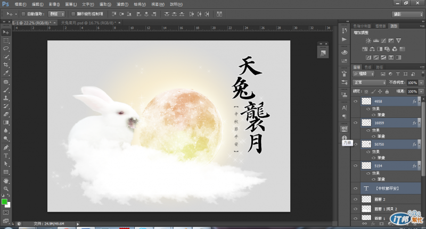
Task: Open the 濾鏡 menu
Action: (122, 4)
